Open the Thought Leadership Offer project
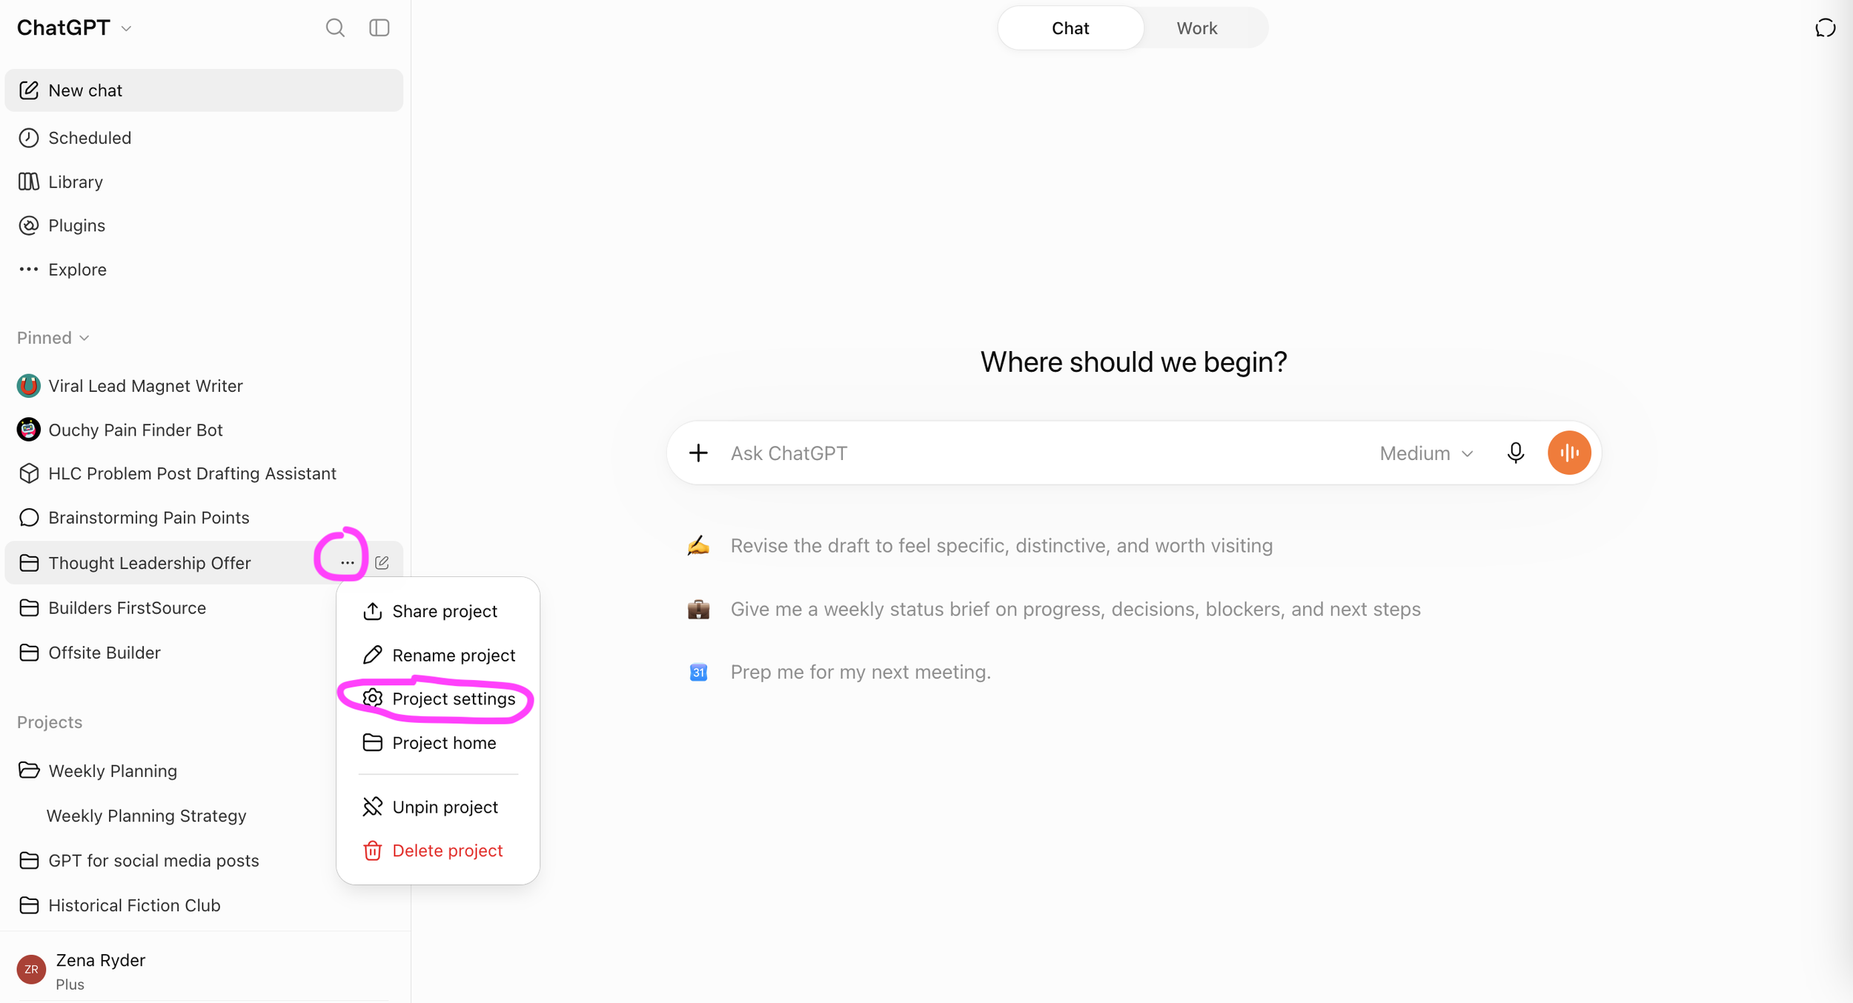1853x1003 pixels. 149,563
